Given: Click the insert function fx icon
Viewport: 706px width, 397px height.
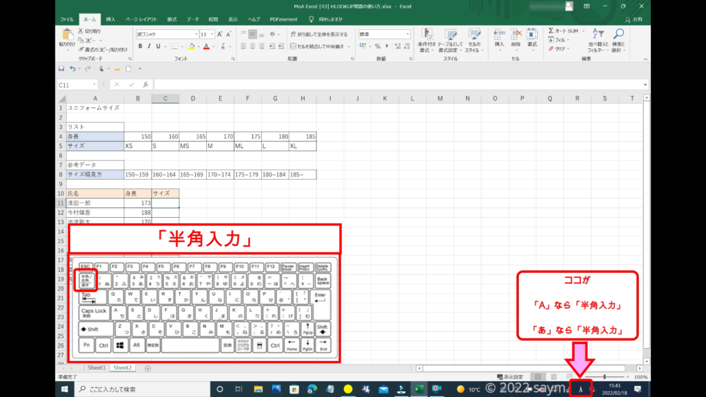Looking at the screenshot, I should [145, 84].
